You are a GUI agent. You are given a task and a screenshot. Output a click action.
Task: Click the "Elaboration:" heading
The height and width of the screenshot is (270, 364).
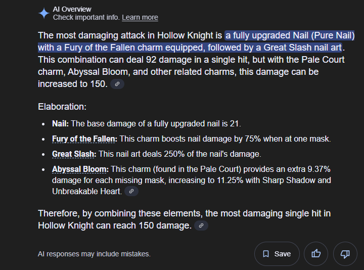click(x=62, y=107)
